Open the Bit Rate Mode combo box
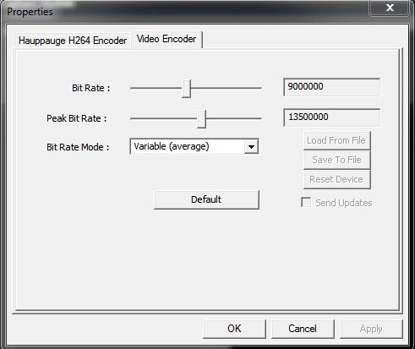415x349 pixels. [x=194, y=146]
